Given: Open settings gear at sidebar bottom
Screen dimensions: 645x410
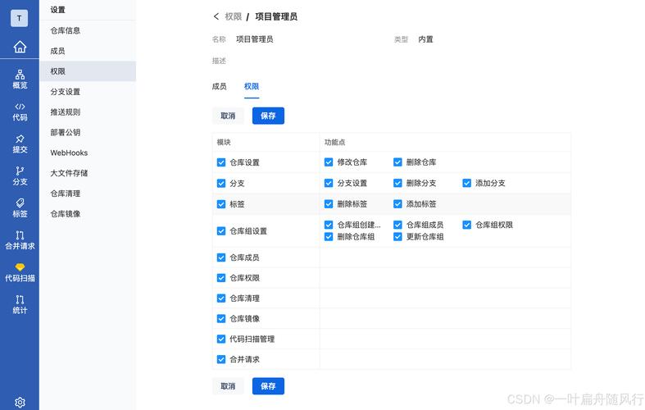Looking at the screenshot, I should tap(20, 402).
